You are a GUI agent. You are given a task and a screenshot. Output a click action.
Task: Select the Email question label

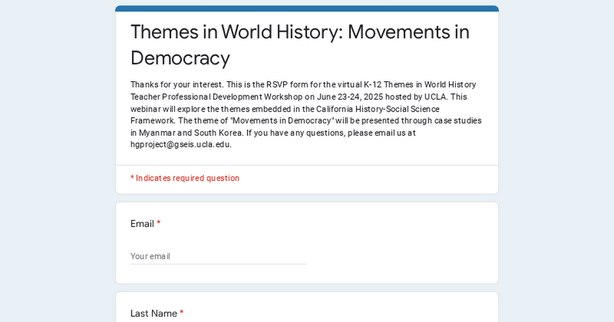[142, 224]
